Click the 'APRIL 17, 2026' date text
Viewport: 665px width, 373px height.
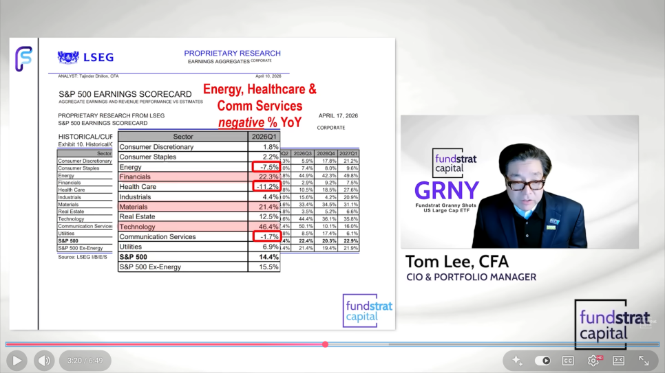[x=338, y=115]
